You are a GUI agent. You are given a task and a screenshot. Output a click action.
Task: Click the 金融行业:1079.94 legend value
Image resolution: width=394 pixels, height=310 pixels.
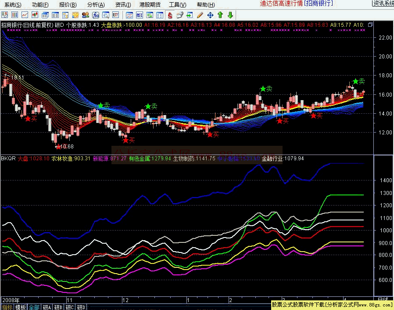283,159
